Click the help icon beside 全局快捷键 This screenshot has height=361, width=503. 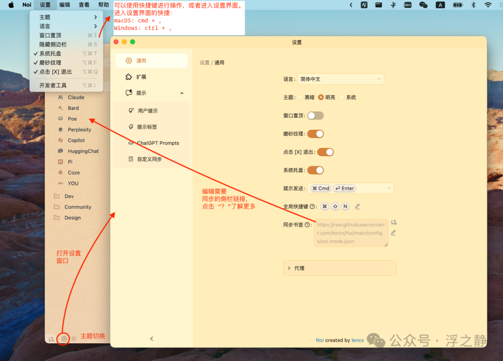pyautogui.click(x=312, y=207)
